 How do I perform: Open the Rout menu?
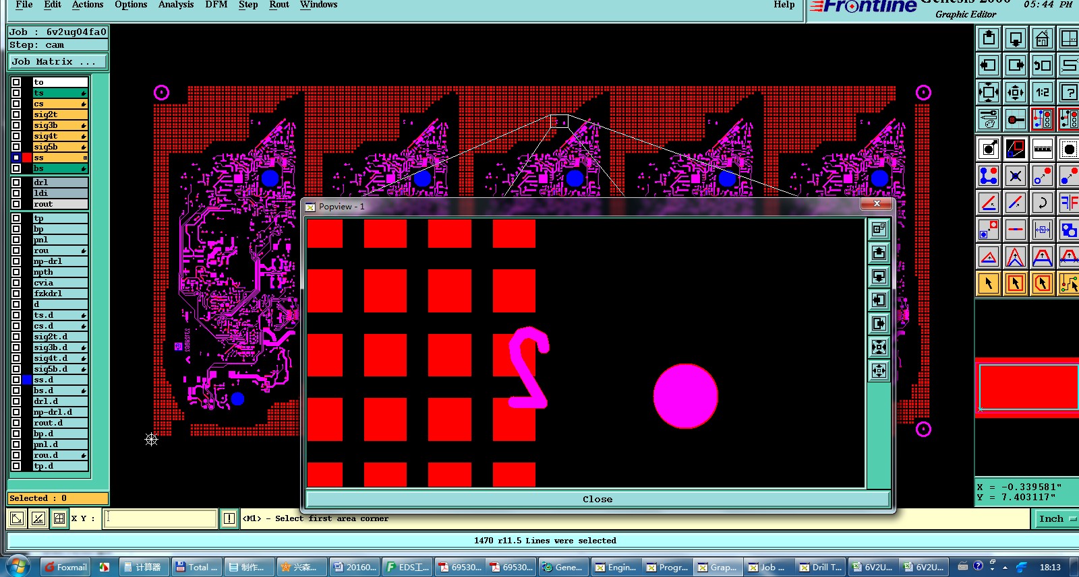point(279,5)
